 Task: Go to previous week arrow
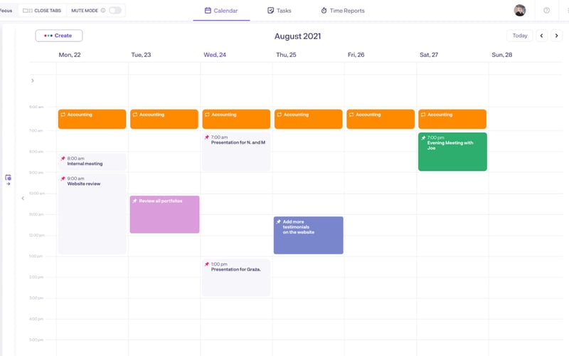541,36
